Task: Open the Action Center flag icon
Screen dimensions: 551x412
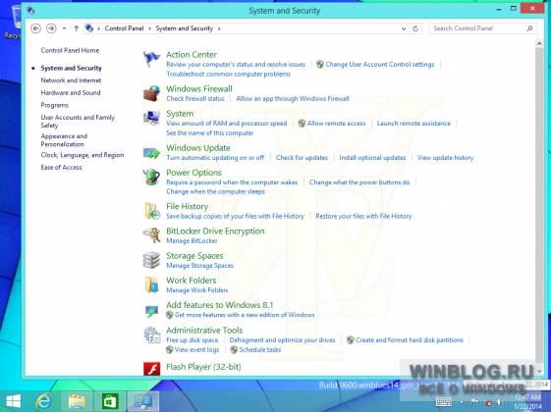Action: click(x=151, y=59)
